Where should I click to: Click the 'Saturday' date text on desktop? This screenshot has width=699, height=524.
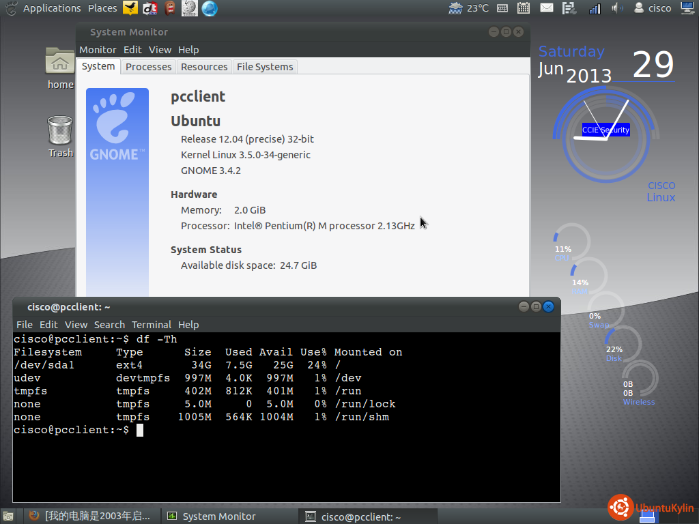pos(571,52)
